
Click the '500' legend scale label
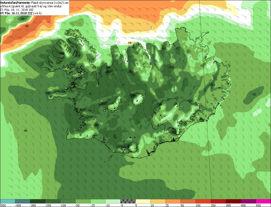pos(258,205)
